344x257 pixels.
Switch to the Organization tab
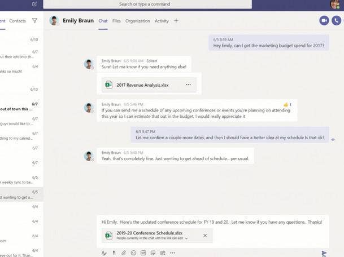138,21
